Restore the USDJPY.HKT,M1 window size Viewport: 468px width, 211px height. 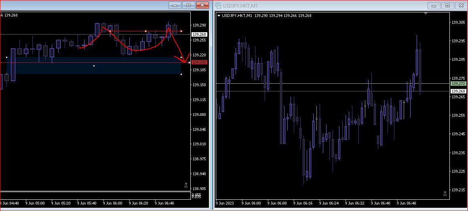click(447, 5)
